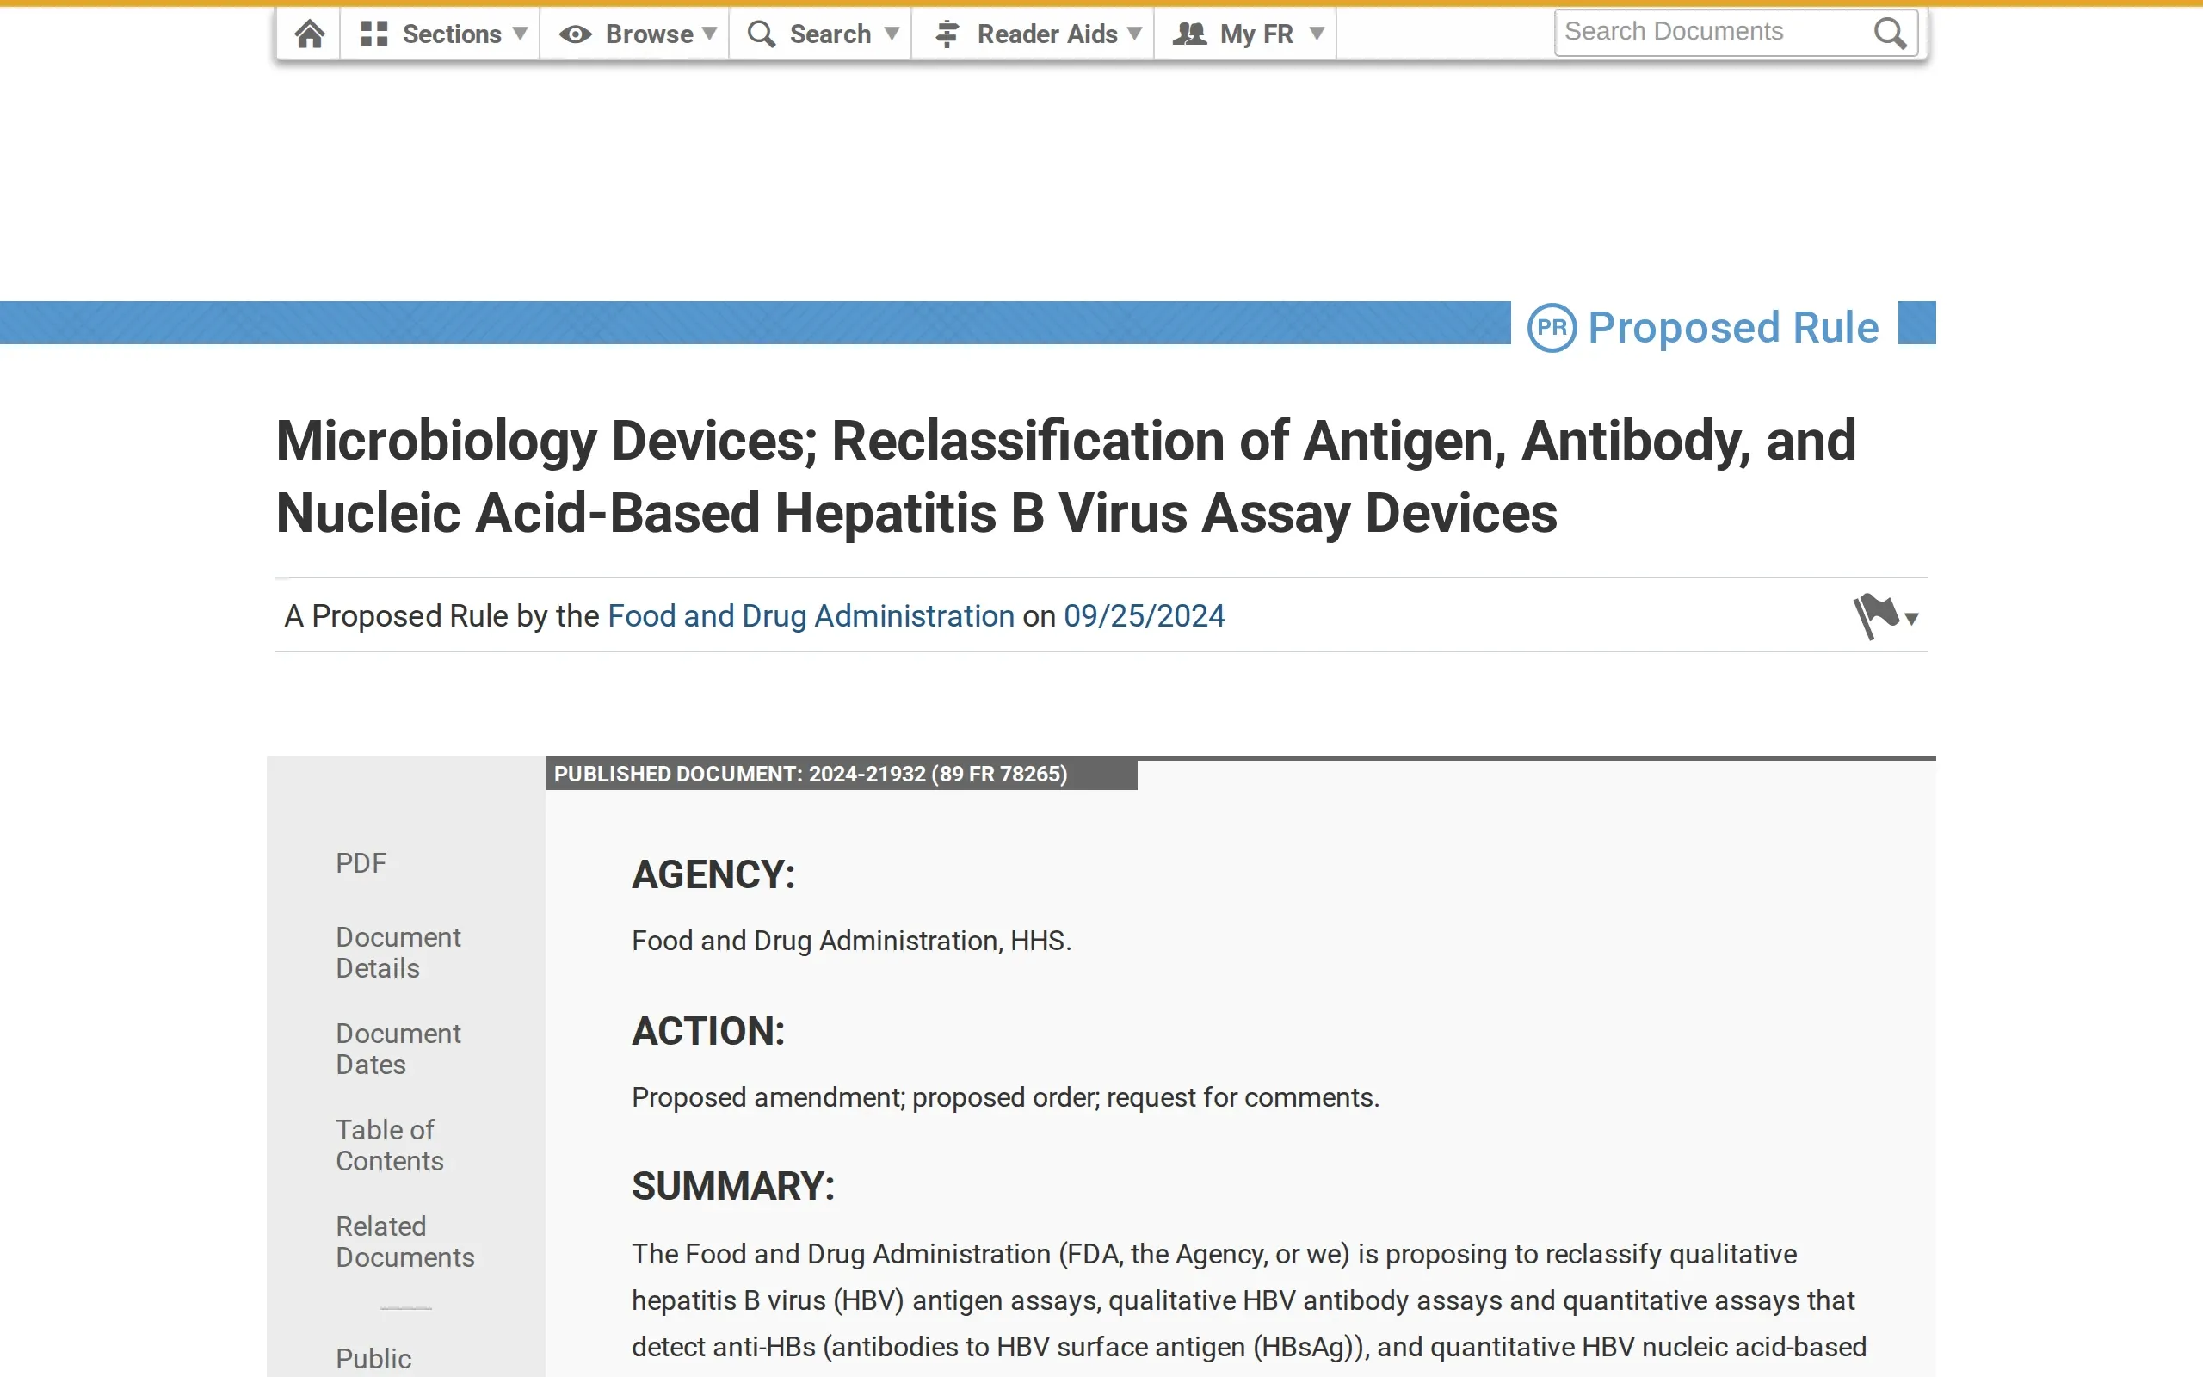
Task: Open the Sections menu
Action: pyautogui.click(x=441, y=34)
